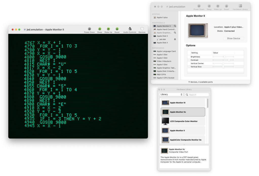Click the Contrast slider handle
Screen dimensions: 259x176
pyautogui.click(x=229, y=60)
